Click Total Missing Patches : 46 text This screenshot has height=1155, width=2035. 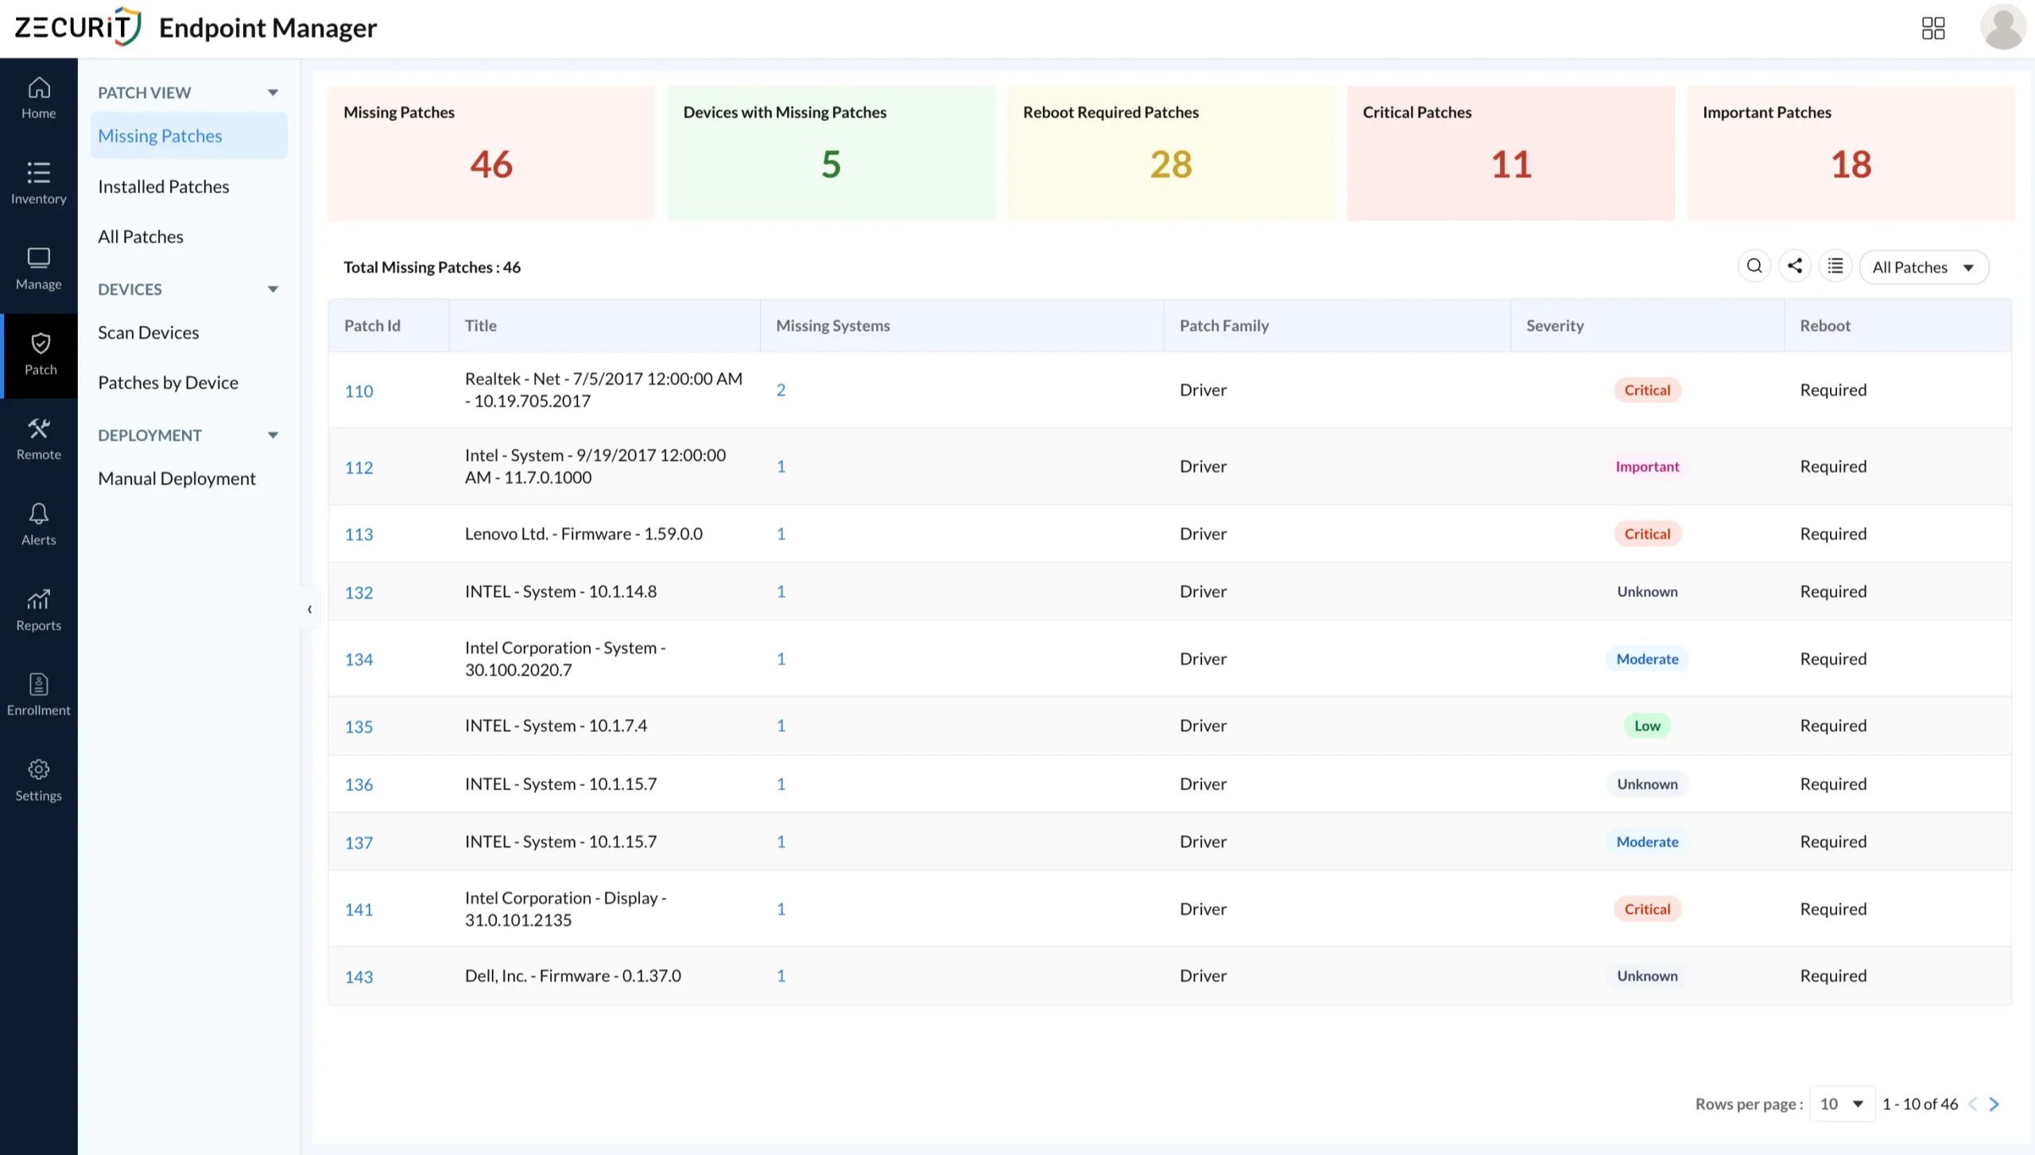pos(432,267)
